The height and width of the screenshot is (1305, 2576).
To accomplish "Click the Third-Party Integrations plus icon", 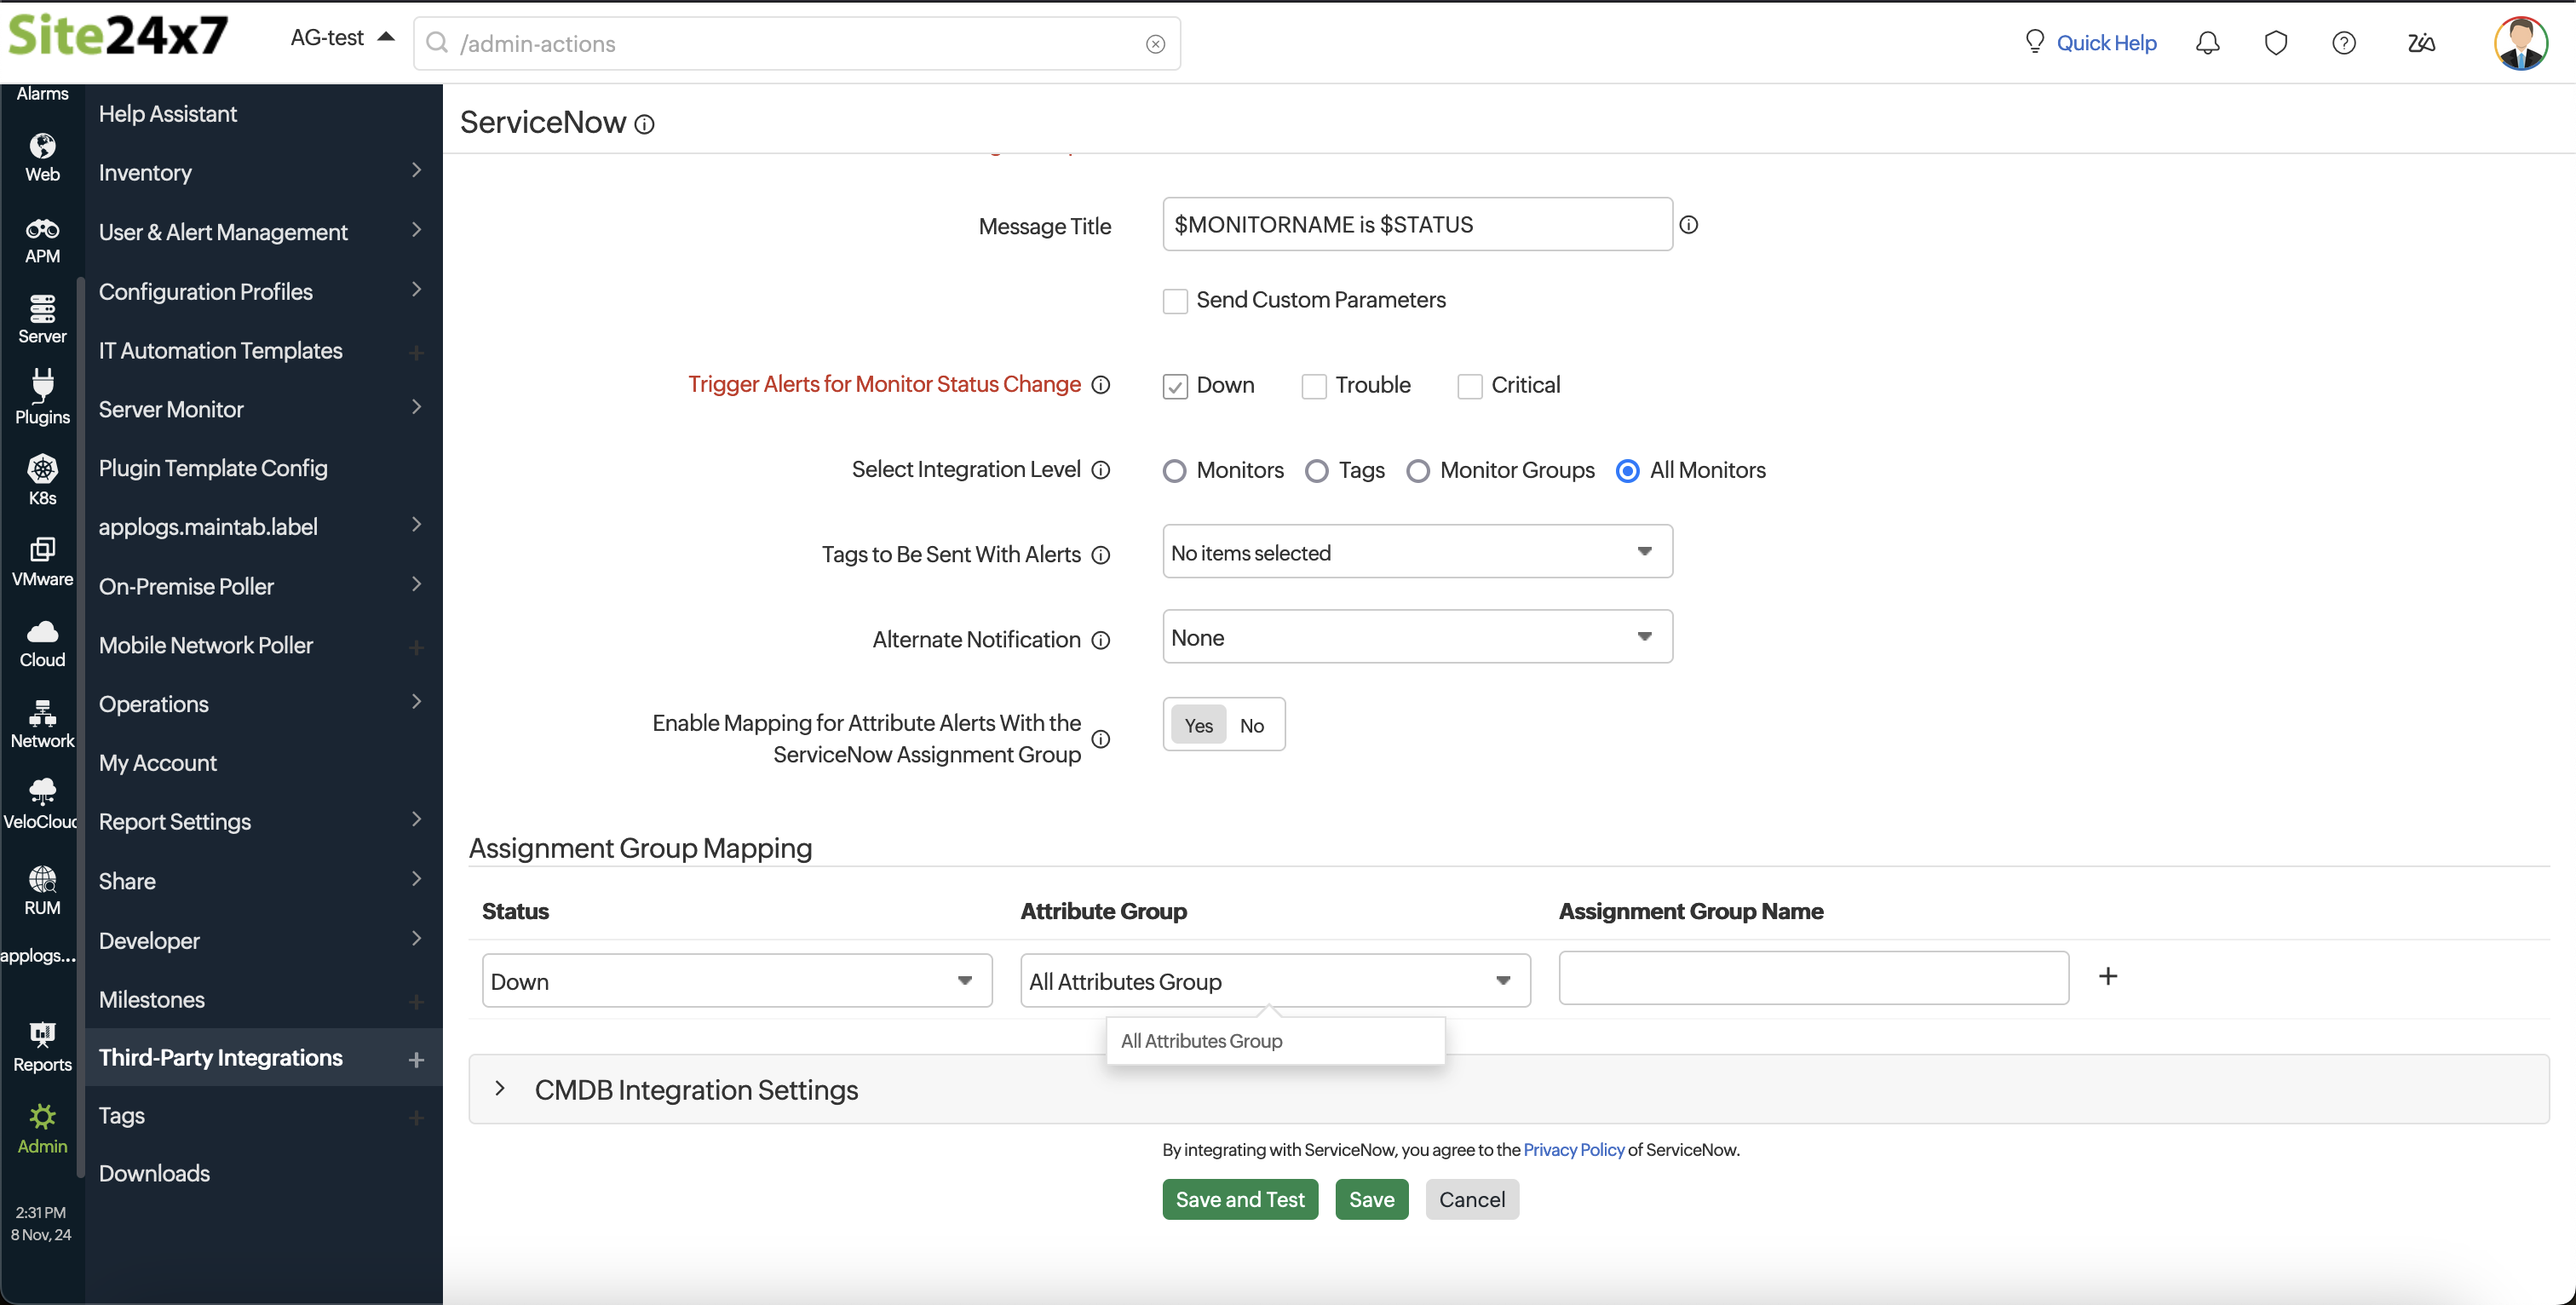I will click(x=416, y=1059).
